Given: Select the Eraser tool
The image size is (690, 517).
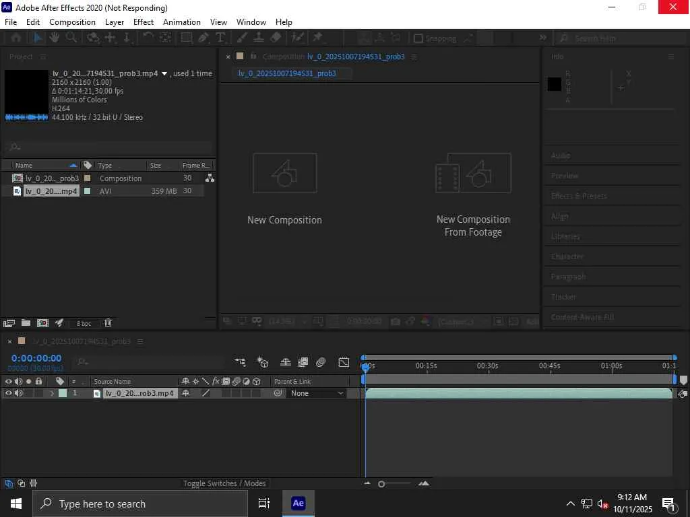Looking at the screenshot, I should [276, 38].
